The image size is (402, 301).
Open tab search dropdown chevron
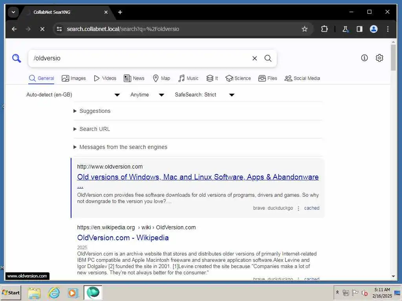(13, 12)
